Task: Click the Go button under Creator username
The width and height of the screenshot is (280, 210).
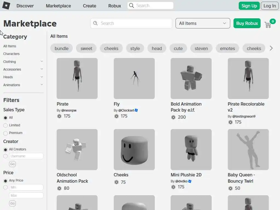Action: 12,164
